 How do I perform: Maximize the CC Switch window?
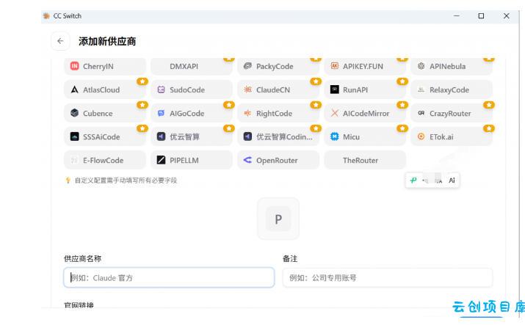point(481,15)
